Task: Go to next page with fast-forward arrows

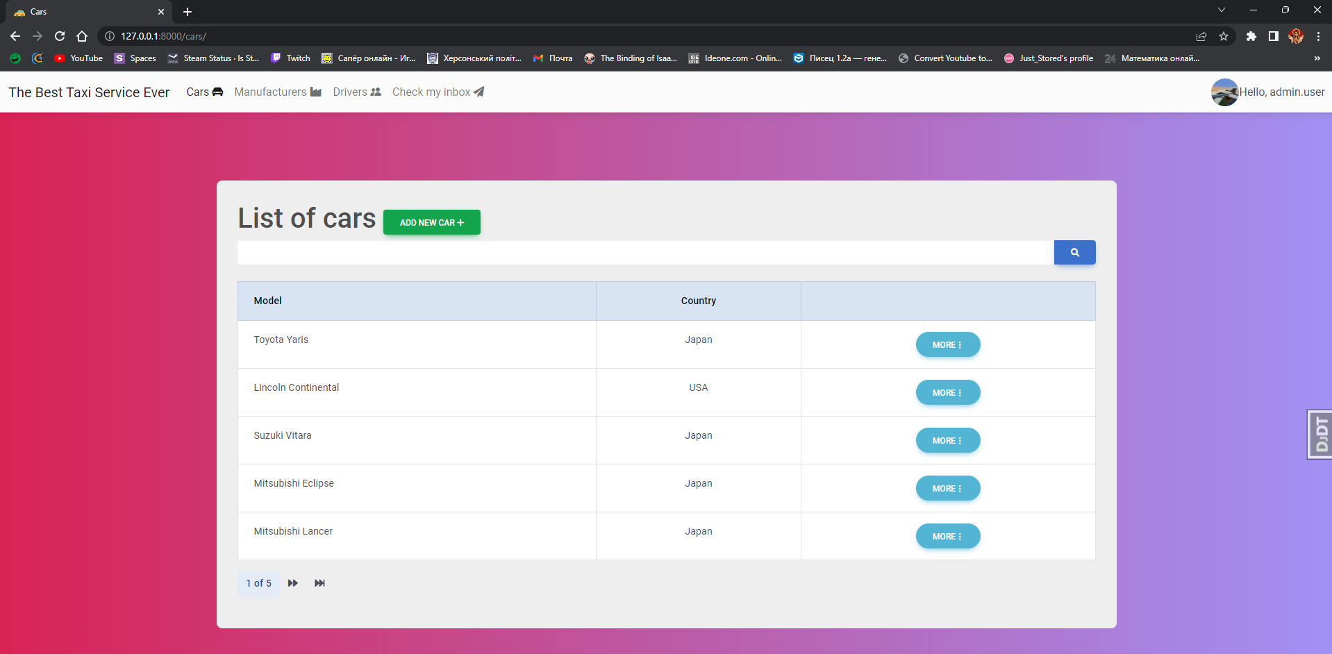Action: pyautogui.click(x=292, y=583)
